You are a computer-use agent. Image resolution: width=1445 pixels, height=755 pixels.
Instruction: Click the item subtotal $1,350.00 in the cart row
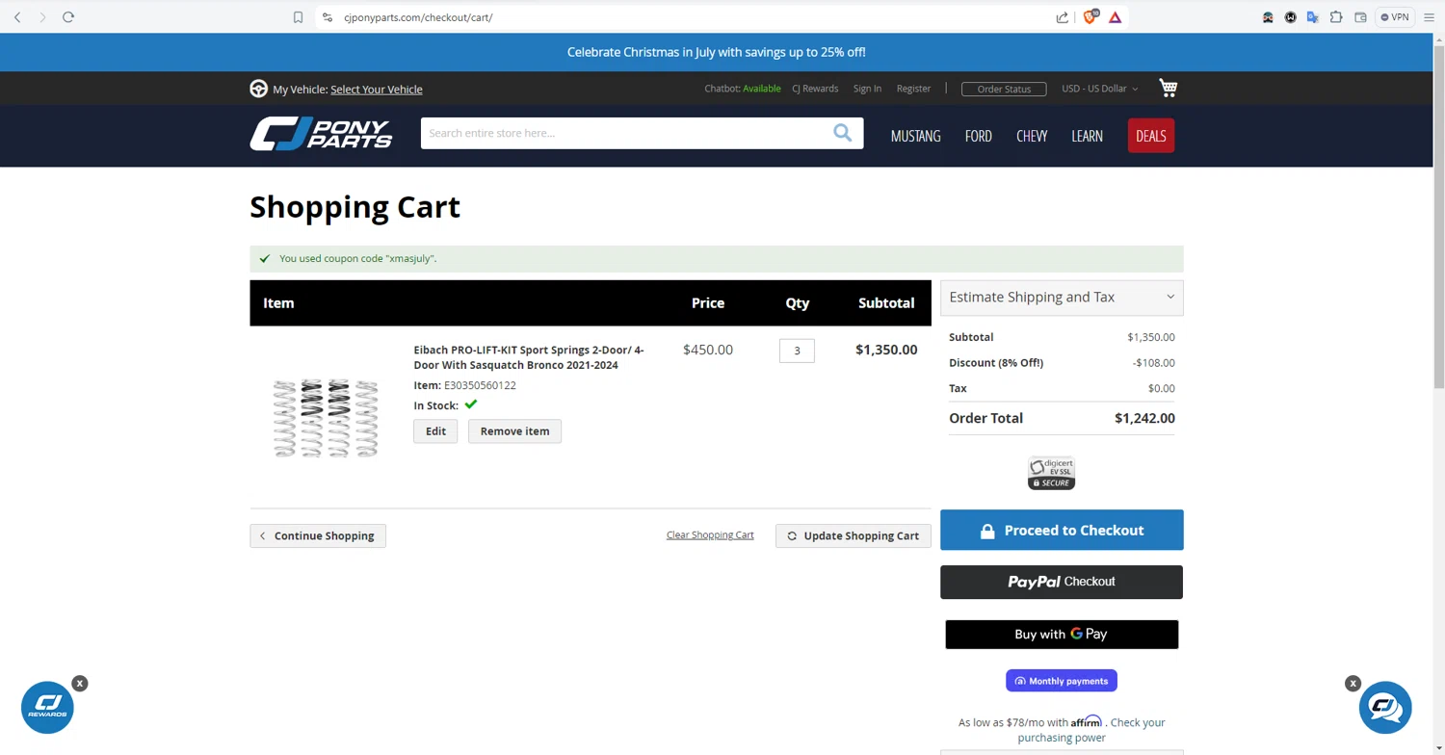[886, 350]
